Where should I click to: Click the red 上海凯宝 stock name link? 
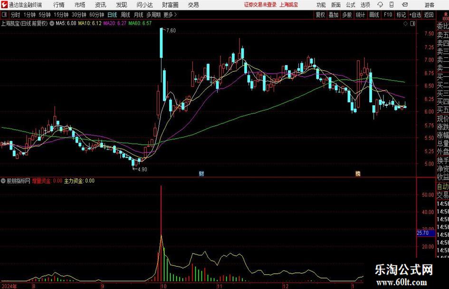[289, 5]
